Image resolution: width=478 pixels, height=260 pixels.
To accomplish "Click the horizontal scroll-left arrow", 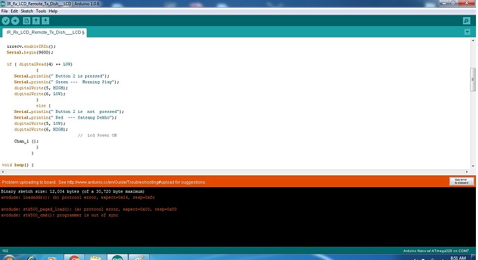I will click(3, 172).
